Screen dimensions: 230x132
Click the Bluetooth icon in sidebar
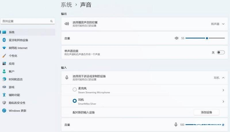click(x=4, y=40)
